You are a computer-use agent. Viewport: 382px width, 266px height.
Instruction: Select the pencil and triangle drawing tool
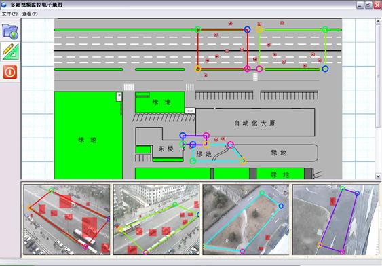point(10,52)
